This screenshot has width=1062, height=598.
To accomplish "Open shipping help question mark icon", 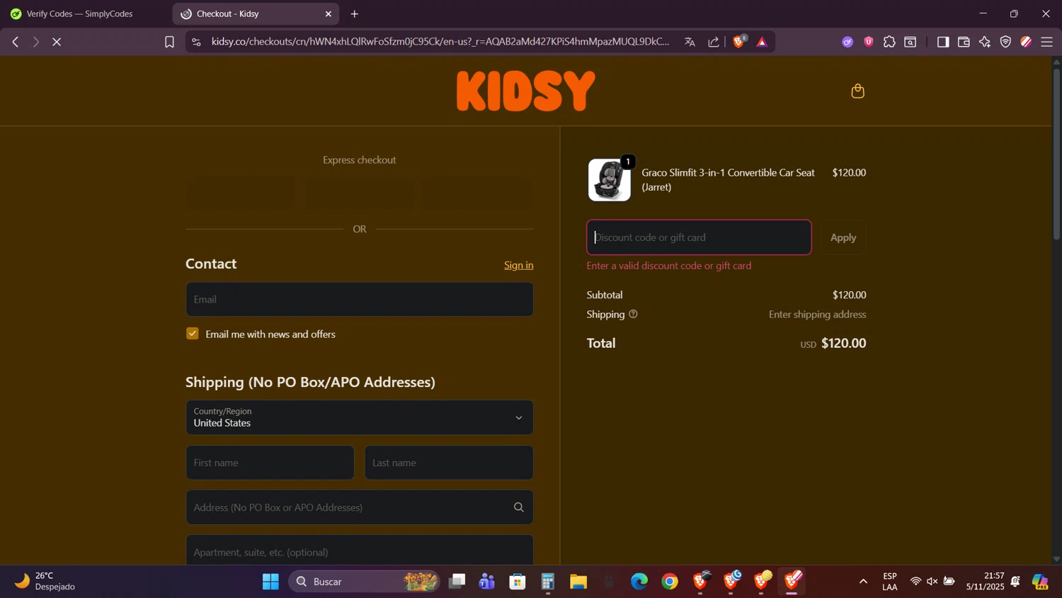I will (x=633, y=314).
